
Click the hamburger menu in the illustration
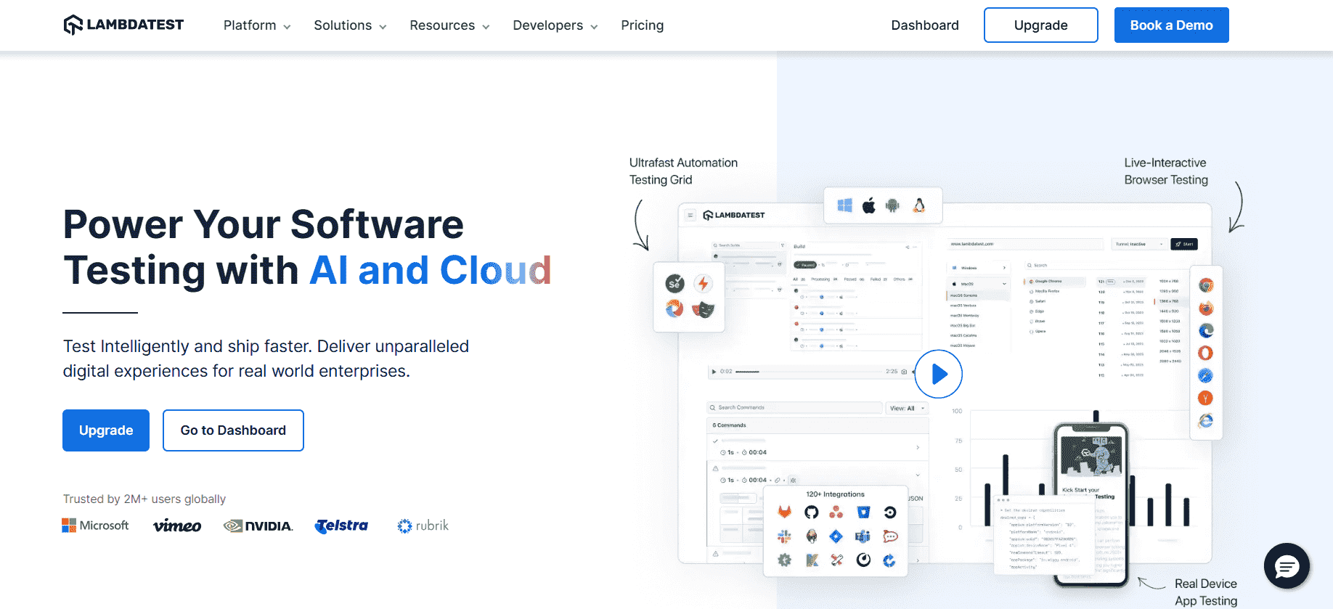[690, 215]
